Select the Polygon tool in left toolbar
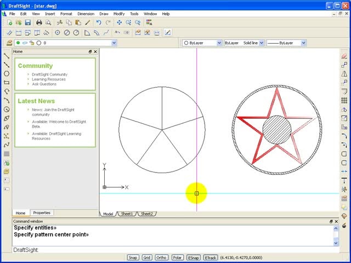The height and width of the screenshot is (263, 351). click(7, 73)
